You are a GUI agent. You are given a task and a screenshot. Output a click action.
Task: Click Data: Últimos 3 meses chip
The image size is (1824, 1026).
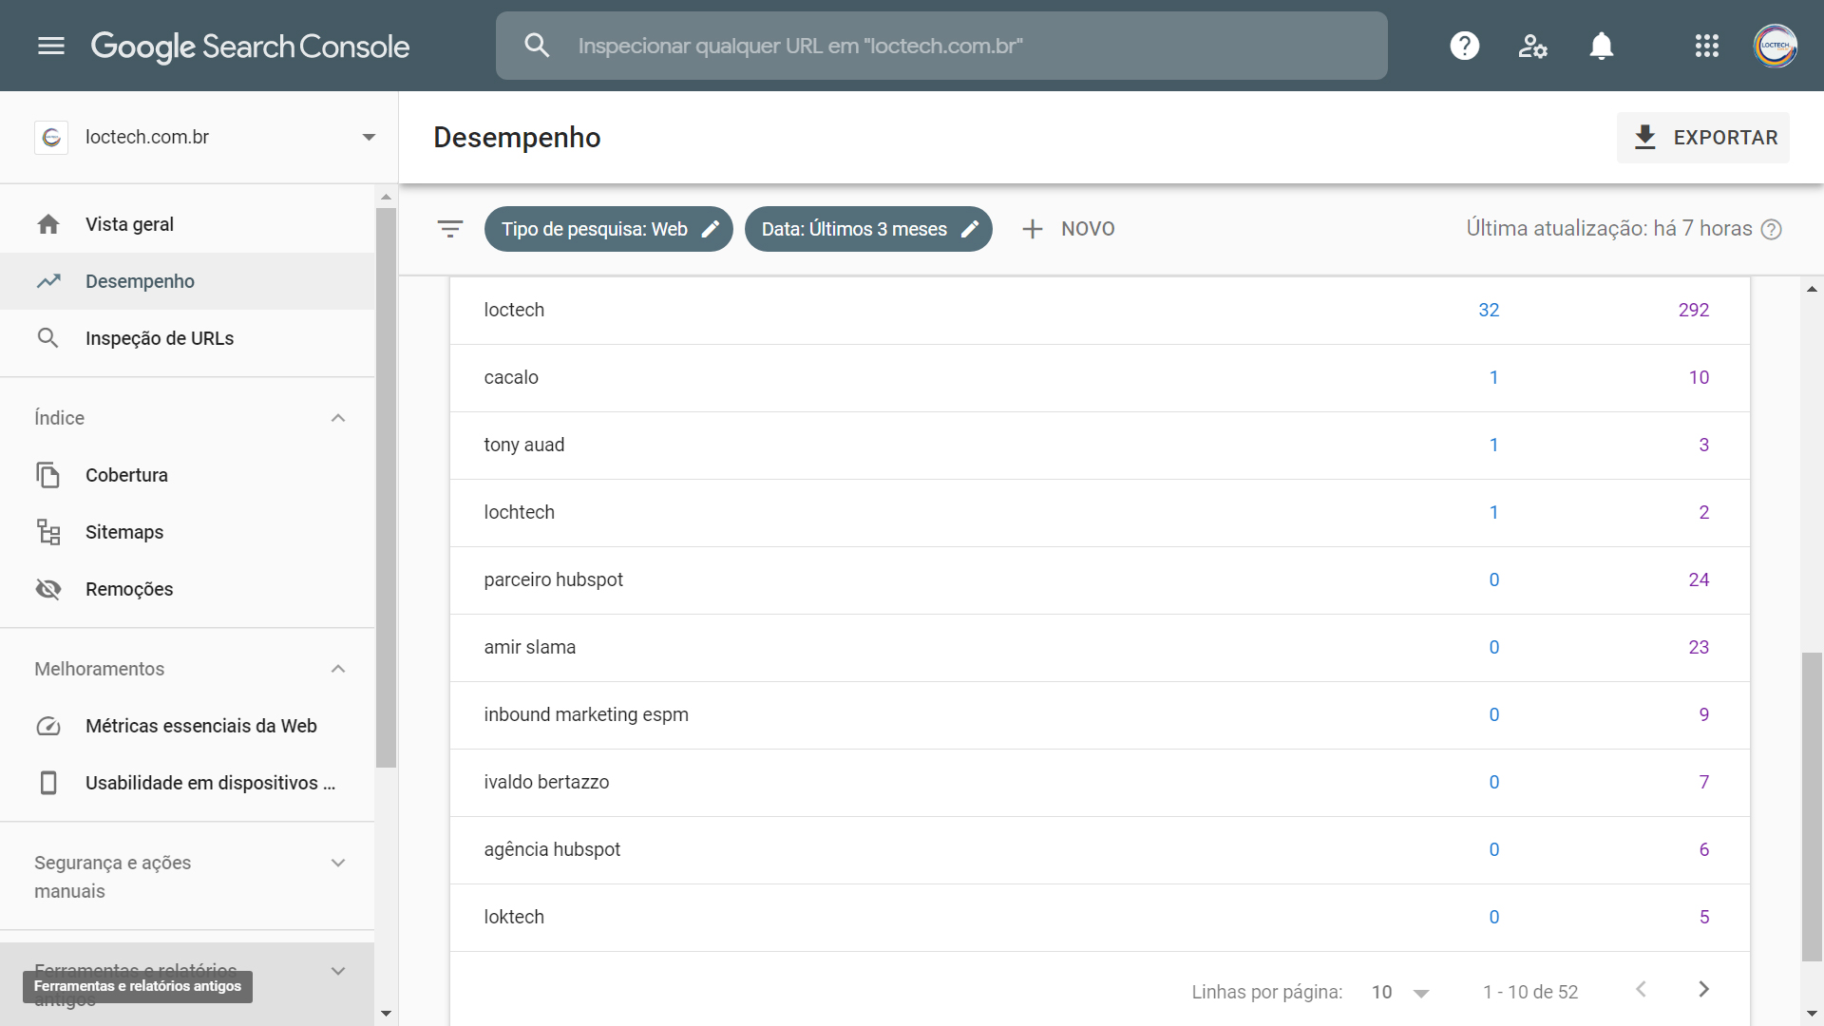868,229
